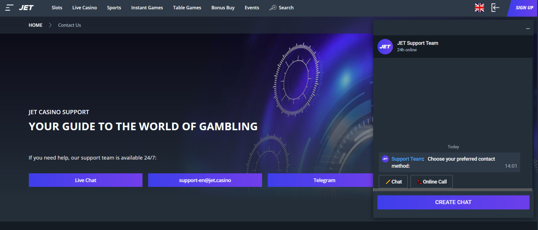Navigate to HOME breadcrumb
The width and height of the screenshot is (538, 230).
(x=36, y=25)
